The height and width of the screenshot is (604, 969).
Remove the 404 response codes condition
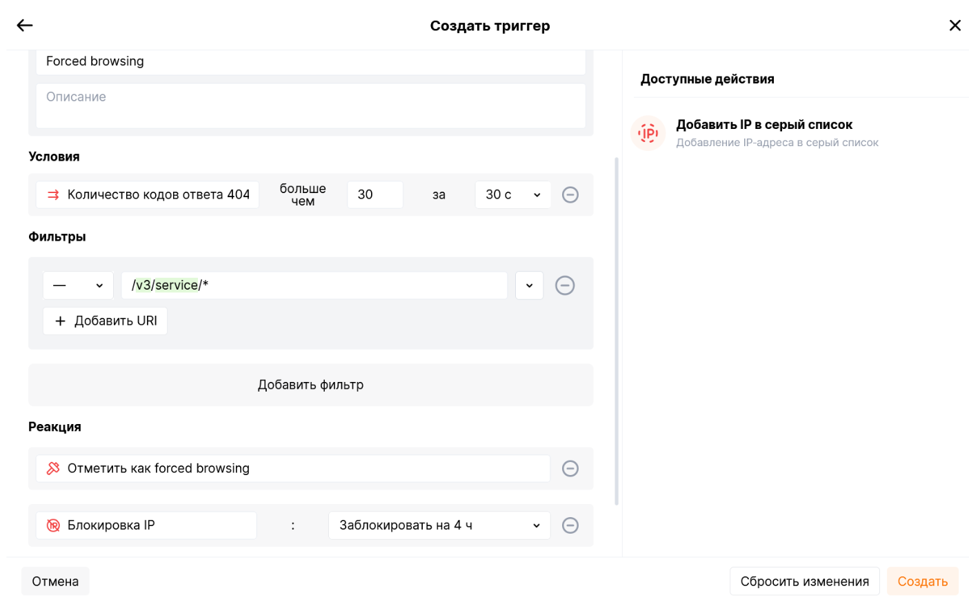570,194
